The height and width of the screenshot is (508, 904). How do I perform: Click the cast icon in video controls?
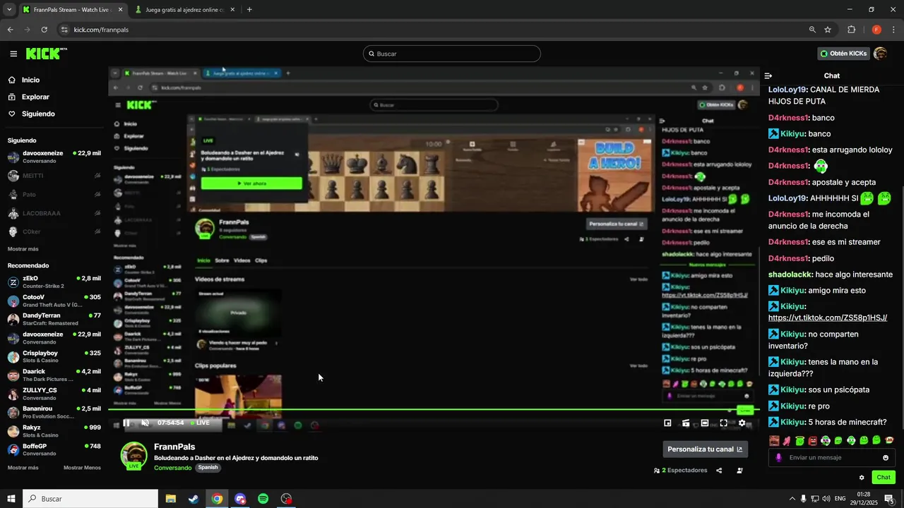686,423
